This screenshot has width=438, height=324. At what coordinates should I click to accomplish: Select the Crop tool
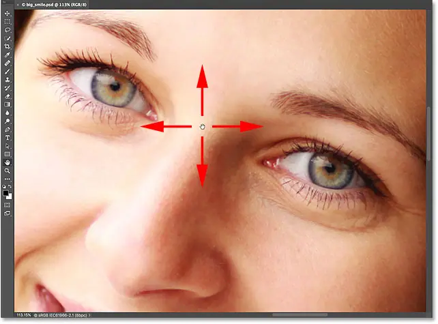8,46
